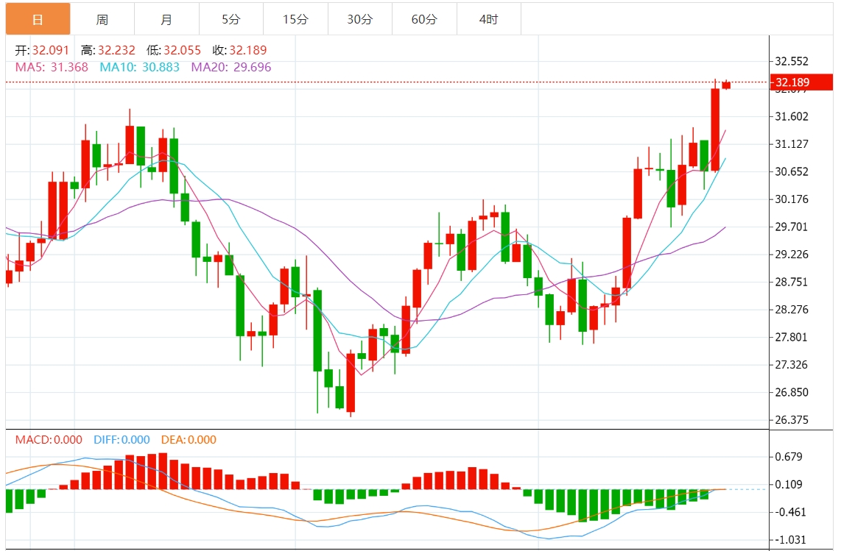Viewport: 841px width, 551px height.
Task: Click the close price value 32.189
Action: pyautogui.click(x=248, y=50)
